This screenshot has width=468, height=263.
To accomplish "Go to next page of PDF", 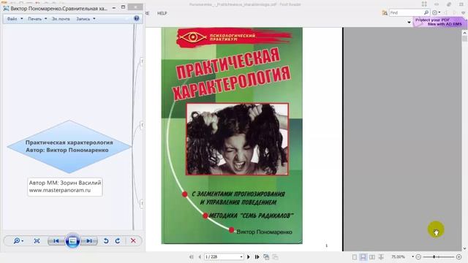I will [x=249, y=256].
